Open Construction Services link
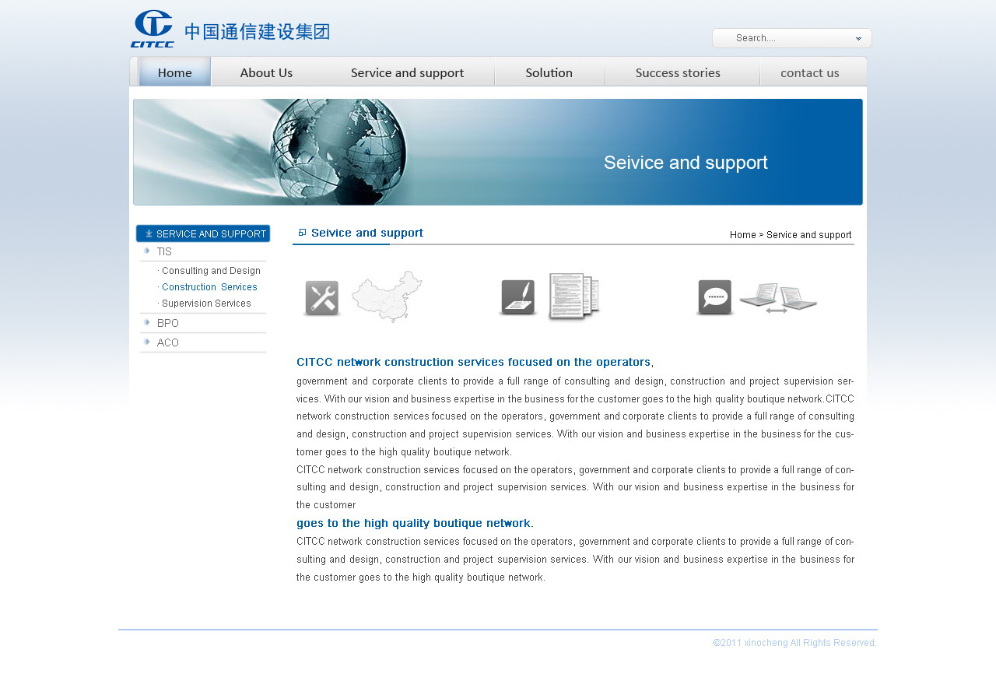Screen dimensions: 996x674 click(208, 287)
